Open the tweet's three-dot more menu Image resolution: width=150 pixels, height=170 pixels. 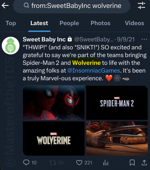[x=144, y=39]
